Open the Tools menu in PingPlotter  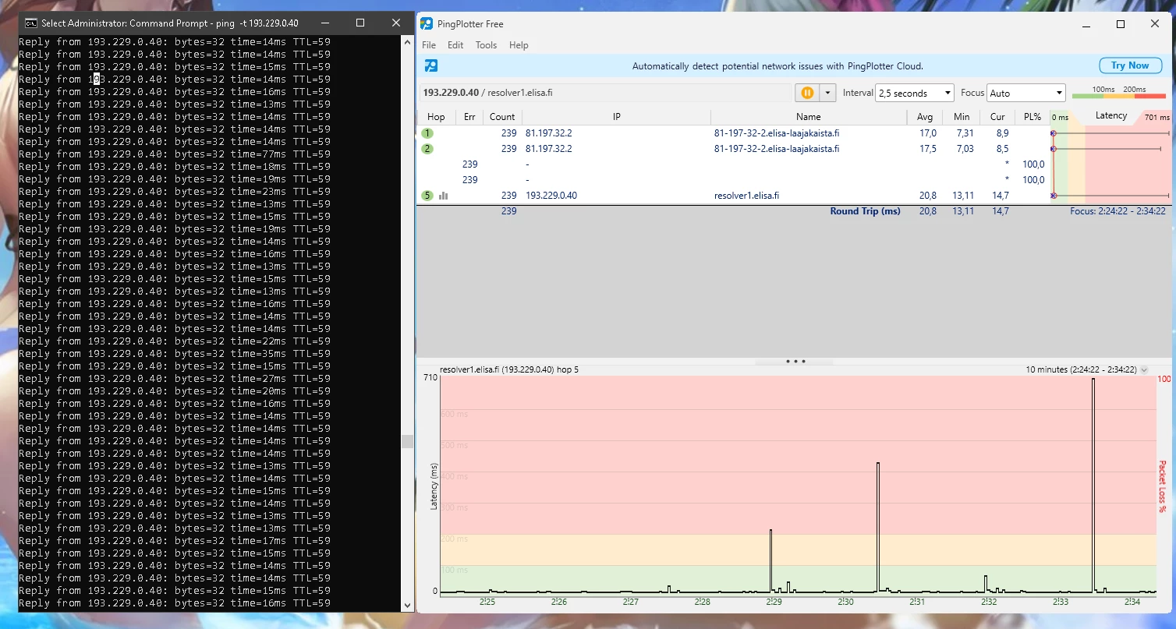click(x=486, y=45)
